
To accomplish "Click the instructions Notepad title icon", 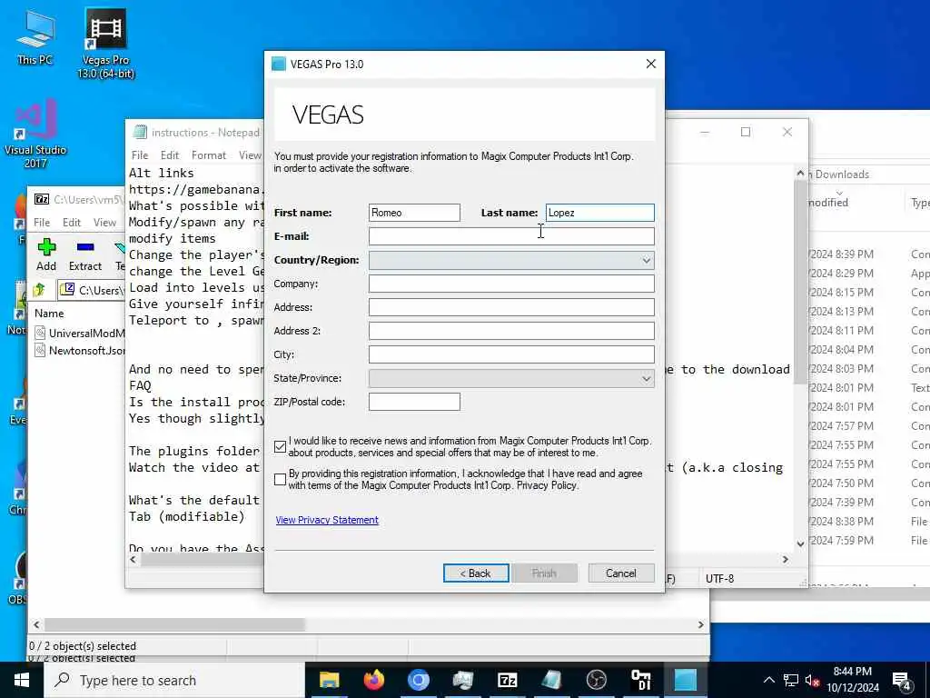I will tap(140, 132).
